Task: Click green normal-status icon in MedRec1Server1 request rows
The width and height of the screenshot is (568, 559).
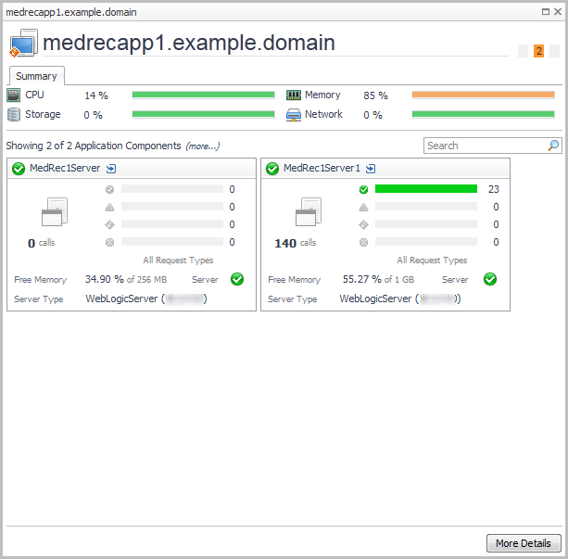Action: (364, 189)
